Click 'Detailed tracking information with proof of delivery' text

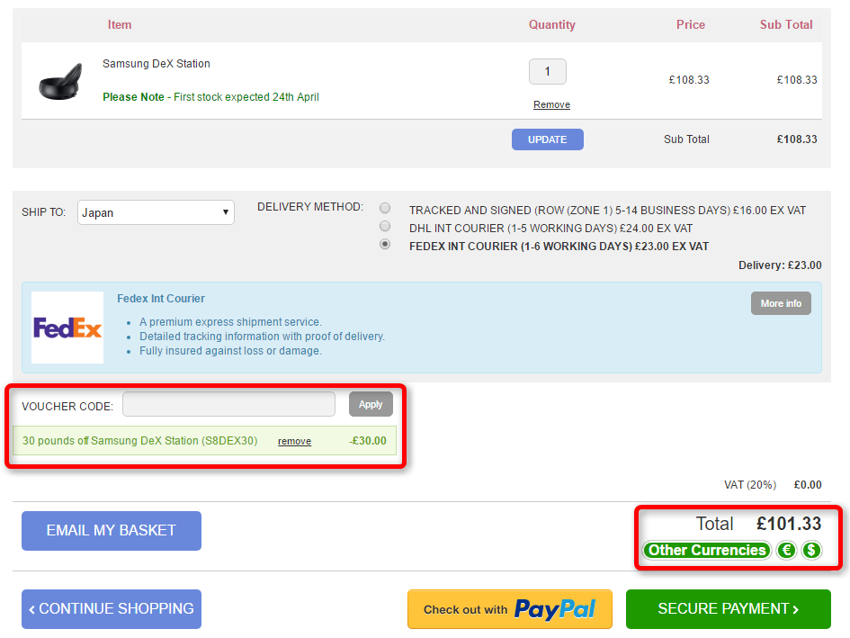(x=263, y=337)
